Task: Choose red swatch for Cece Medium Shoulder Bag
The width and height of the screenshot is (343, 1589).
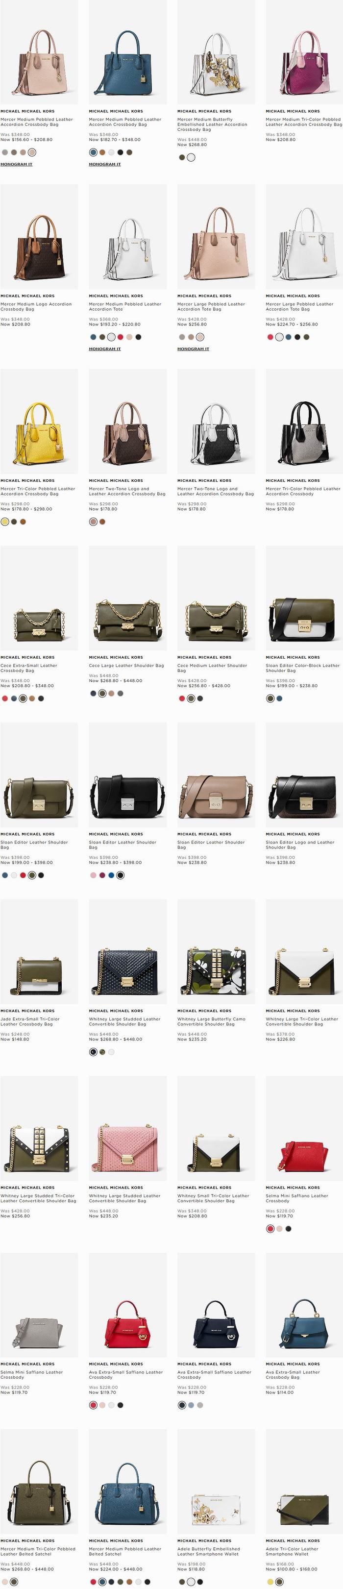Action: click(182, 698)
